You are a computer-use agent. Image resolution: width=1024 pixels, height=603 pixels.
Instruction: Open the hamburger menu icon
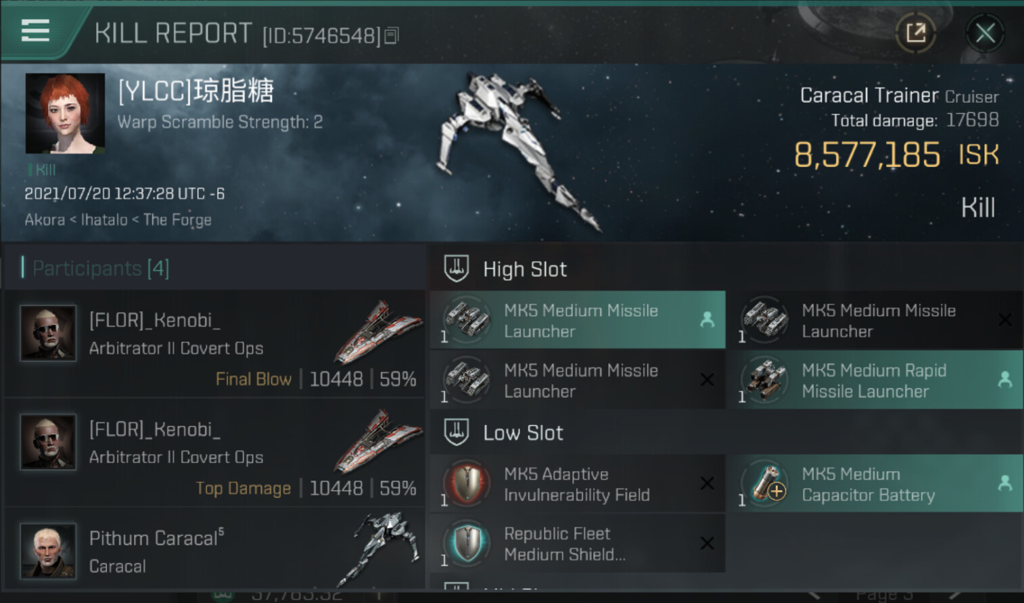click(35, 30)
